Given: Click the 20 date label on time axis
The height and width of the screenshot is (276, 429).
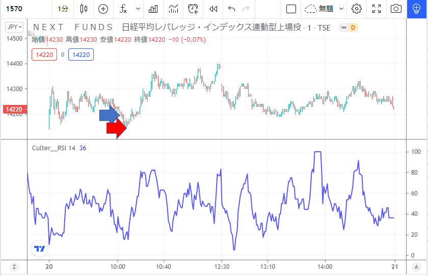Looking at the screenshot, I should pos(49,267).
